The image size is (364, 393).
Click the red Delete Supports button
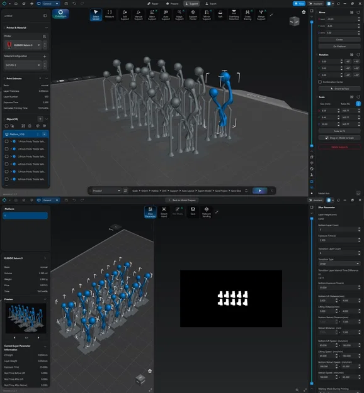339,147
